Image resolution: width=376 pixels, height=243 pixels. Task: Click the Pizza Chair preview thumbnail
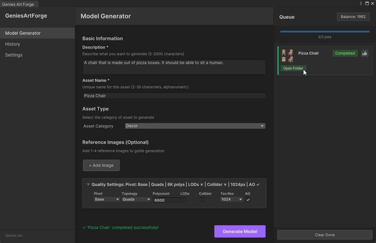[287, 56]
